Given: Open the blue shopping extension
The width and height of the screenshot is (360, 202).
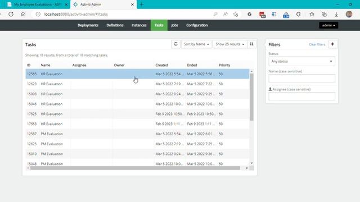Looking at the screenshot, I should (x=286, y=15).
